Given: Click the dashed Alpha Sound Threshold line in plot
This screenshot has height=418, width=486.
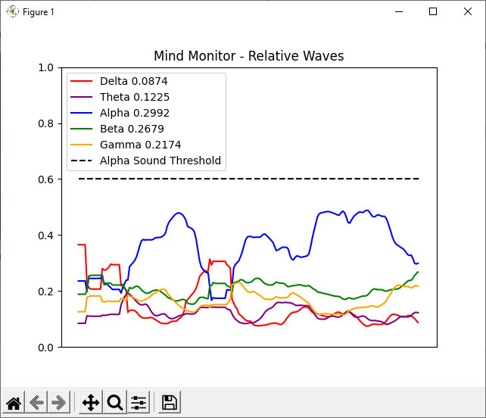Looking at the screenshot, I should 249,179.
